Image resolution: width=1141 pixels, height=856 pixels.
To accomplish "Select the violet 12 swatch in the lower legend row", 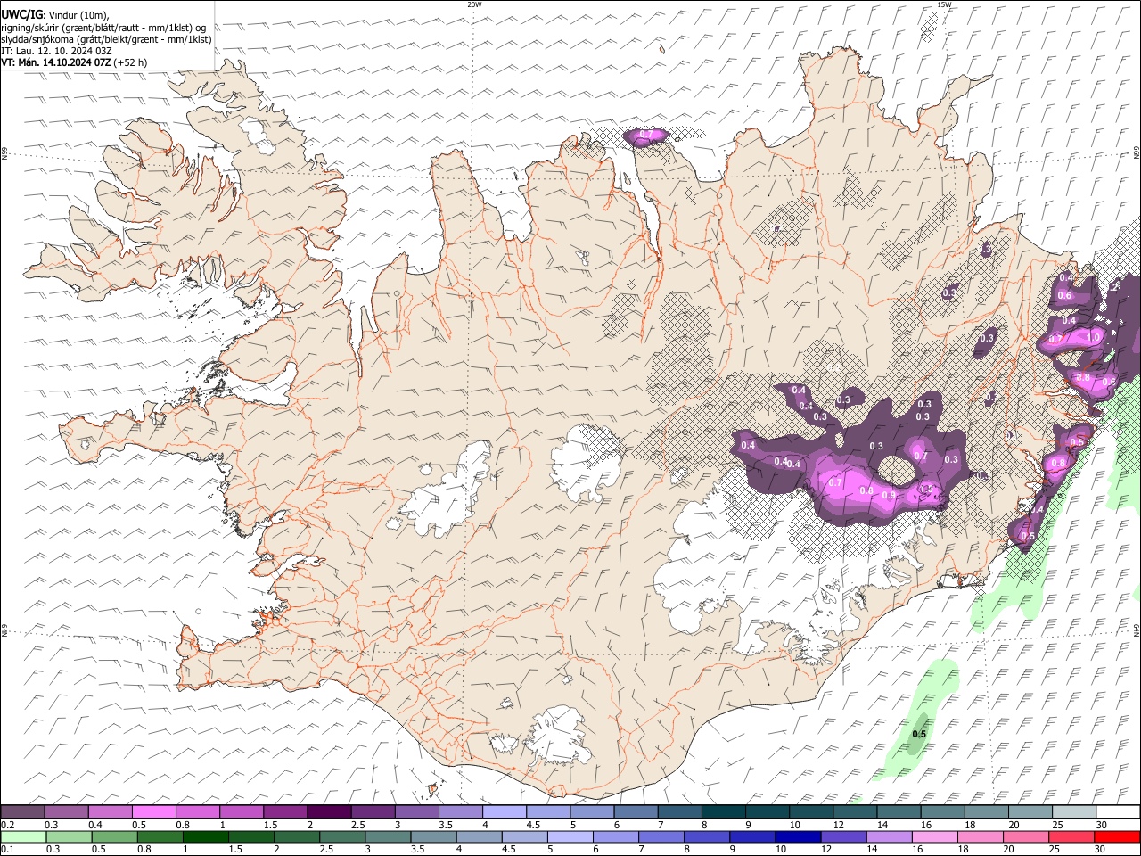I will click(844, 837).
